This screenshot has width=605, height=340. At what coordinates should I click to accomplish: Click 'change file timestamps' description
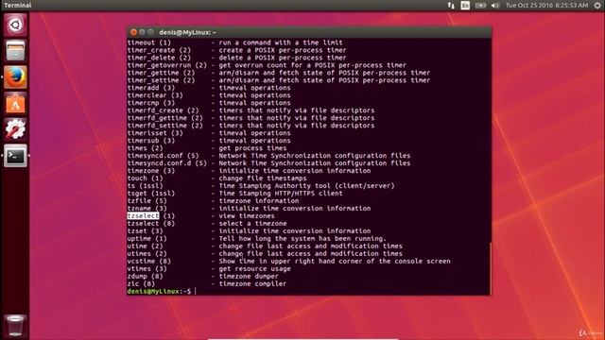263,178
